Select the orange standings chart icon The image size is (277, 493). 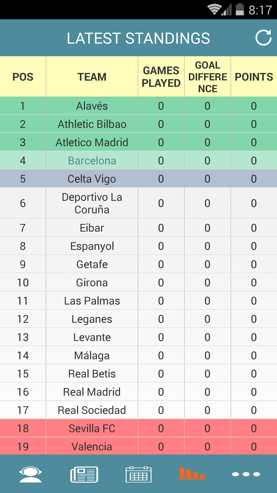tap(192, 473)
